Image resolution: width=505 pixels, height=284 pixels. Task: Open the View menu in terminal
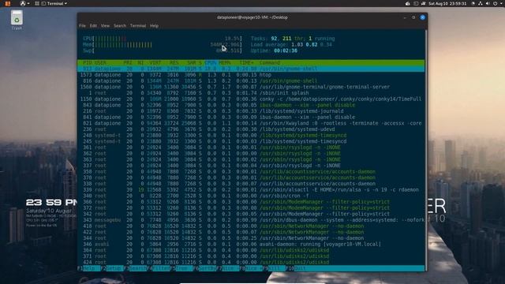[105, 26]
